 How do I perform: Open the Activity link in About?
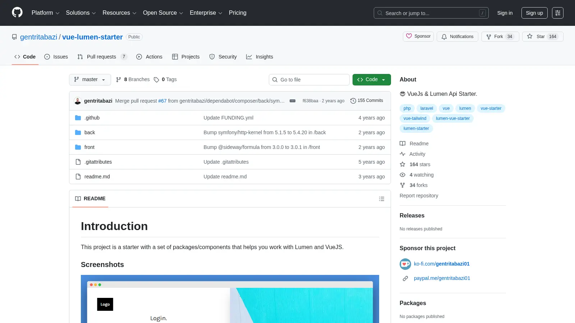click(413, 154)
